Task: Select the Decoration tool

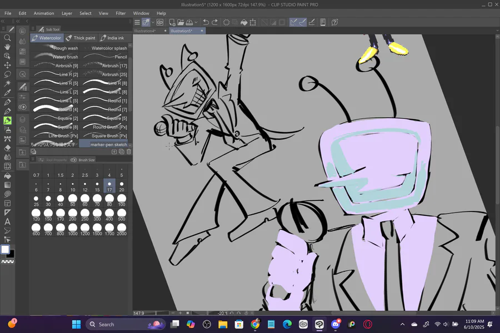Action: 7,139
